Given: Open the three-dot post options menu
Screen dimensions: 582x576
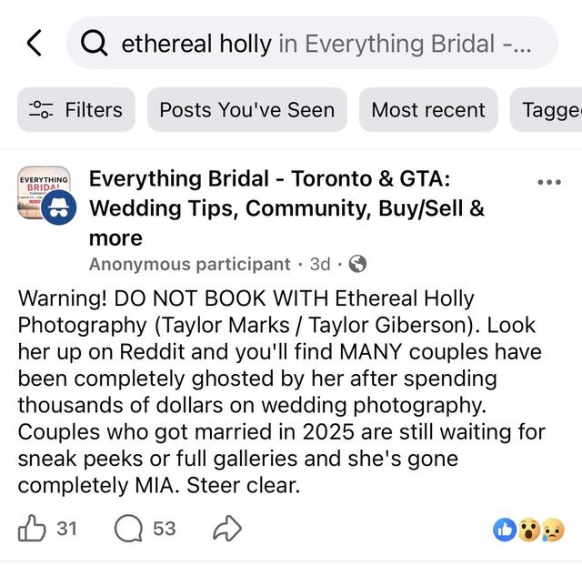Looking at the screenshot, I should coord(549,182).
